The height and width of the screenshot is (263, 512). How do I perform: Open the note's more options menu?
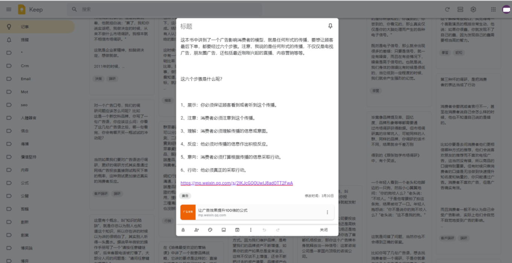pyautogui.click(x=251, y=230)
